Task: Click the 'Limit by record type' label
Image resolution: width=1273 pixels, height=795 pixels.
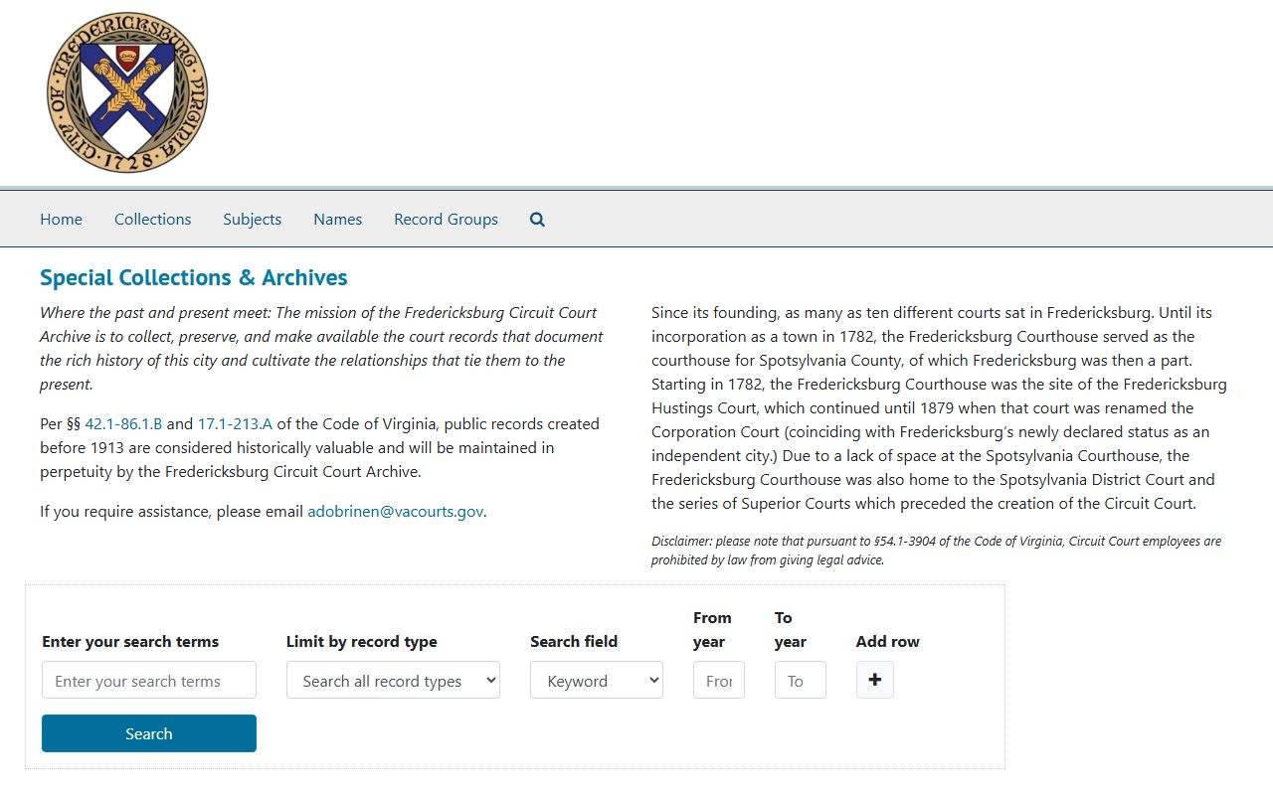Action: coord(362,641)
